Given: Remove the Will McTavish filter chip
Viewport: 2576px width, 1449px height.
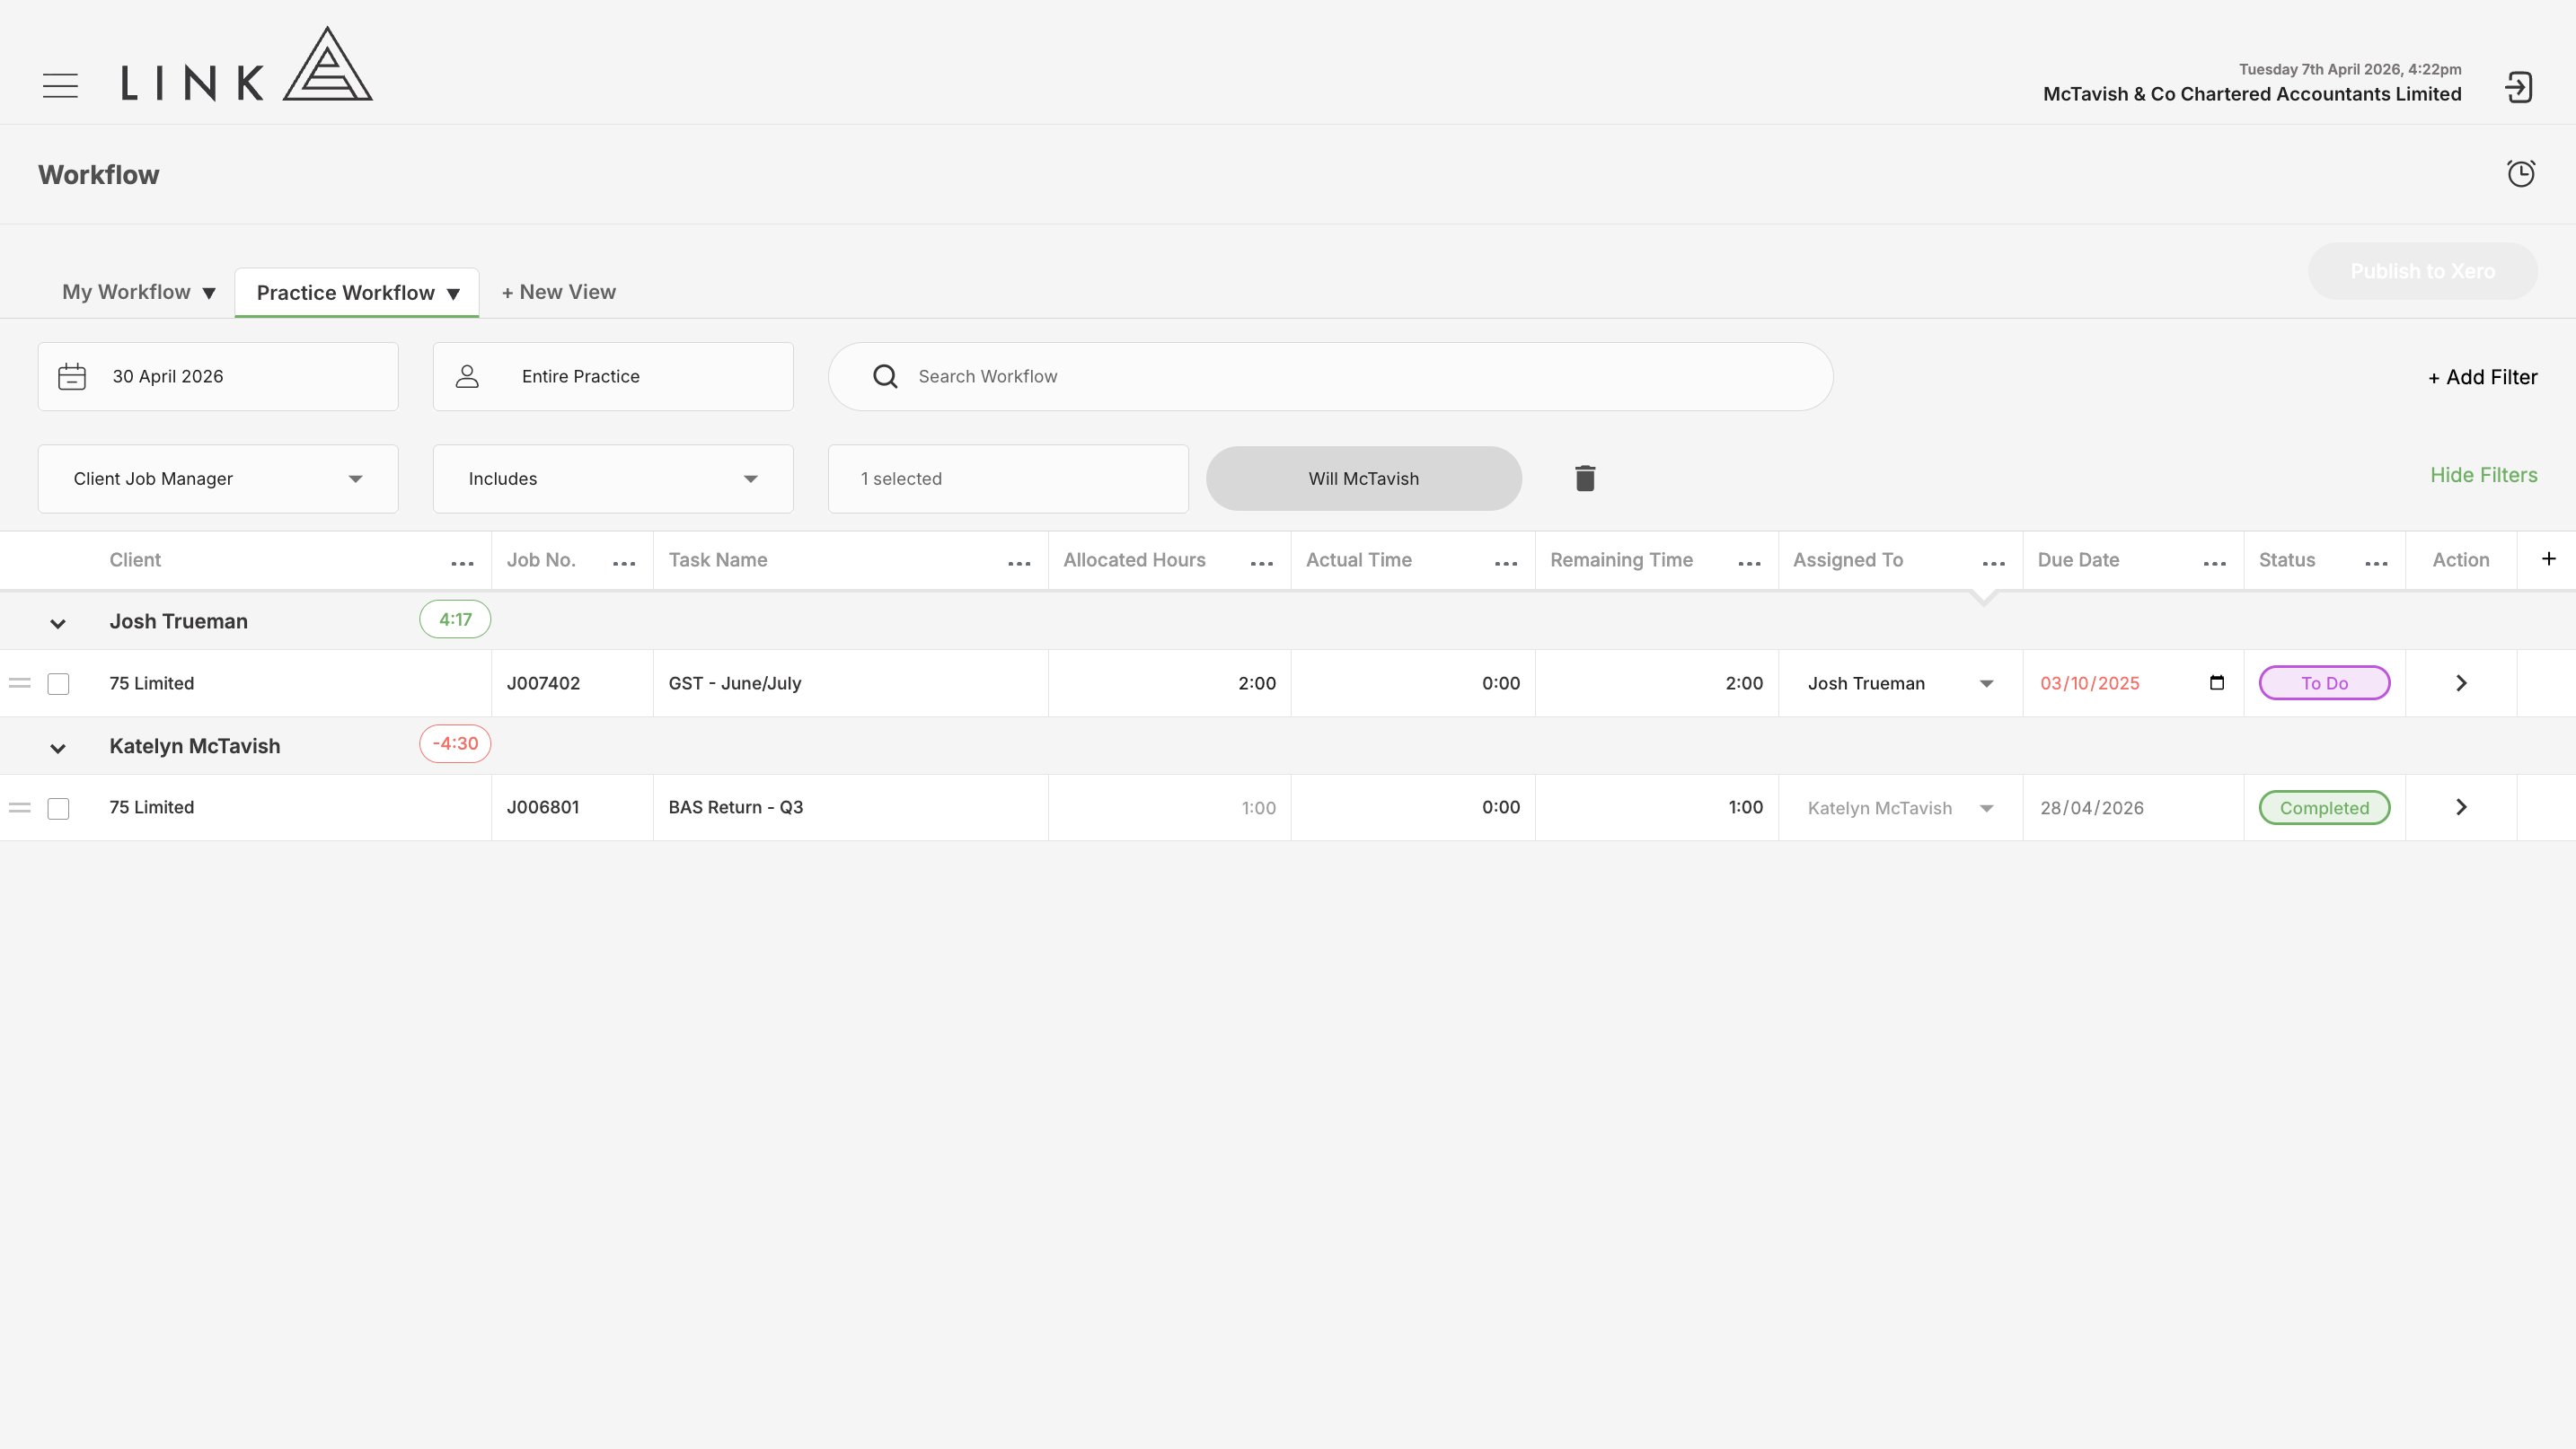Looking at the screenshot, I should point(1364,479).
